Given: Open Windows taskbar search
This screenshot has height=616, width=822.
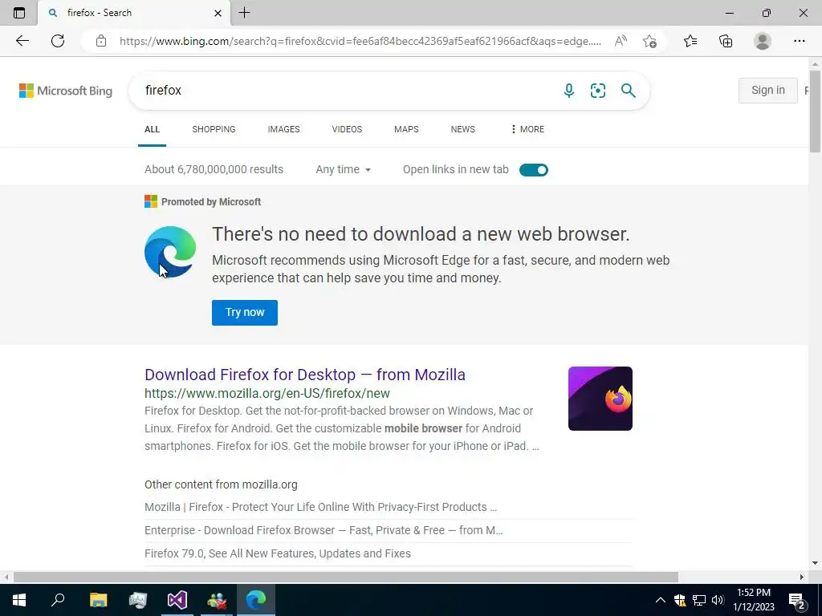Looking at the screenshot, I should click(x=58, y=600).
